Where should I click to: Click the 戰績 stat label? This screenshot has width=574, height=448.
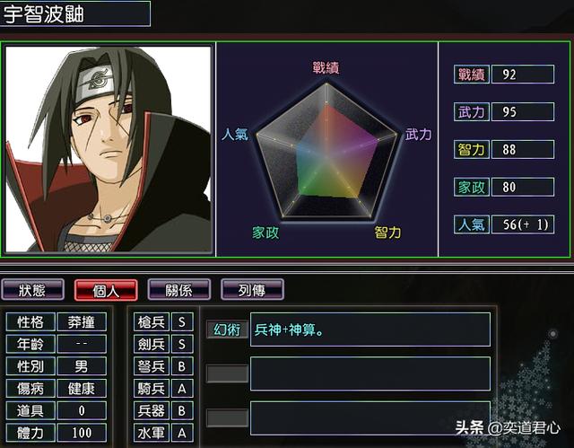472,75
